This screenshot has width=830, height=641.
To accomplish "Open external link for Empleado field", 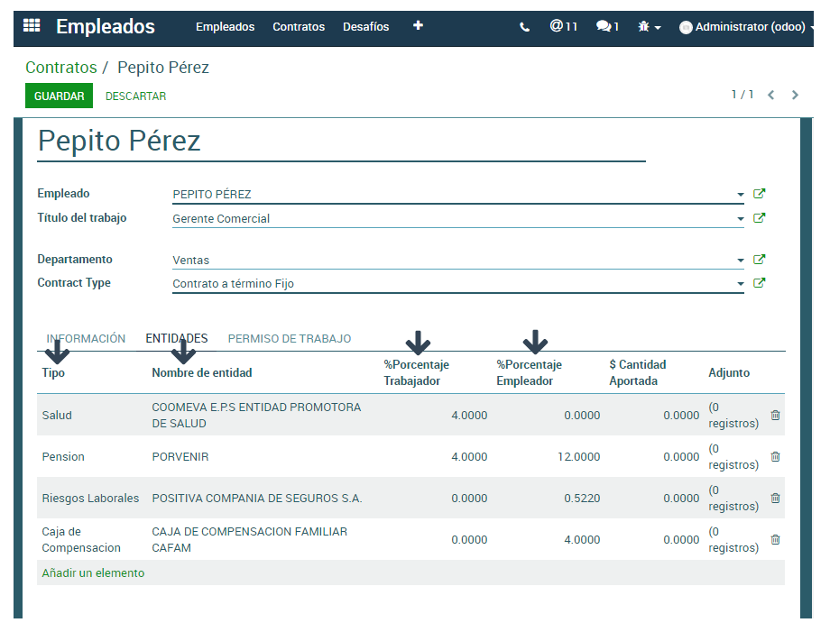I will pyautogui.click(x=760, y=194).
